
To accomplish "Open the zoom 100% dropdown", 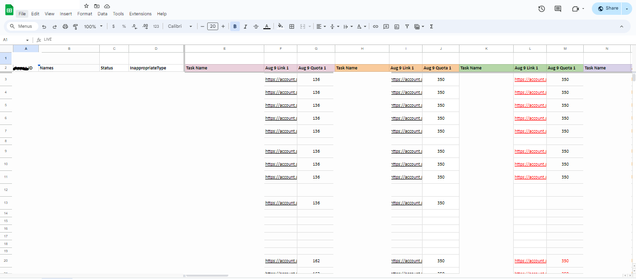I will pyautogui.click(x=93, y=27).
